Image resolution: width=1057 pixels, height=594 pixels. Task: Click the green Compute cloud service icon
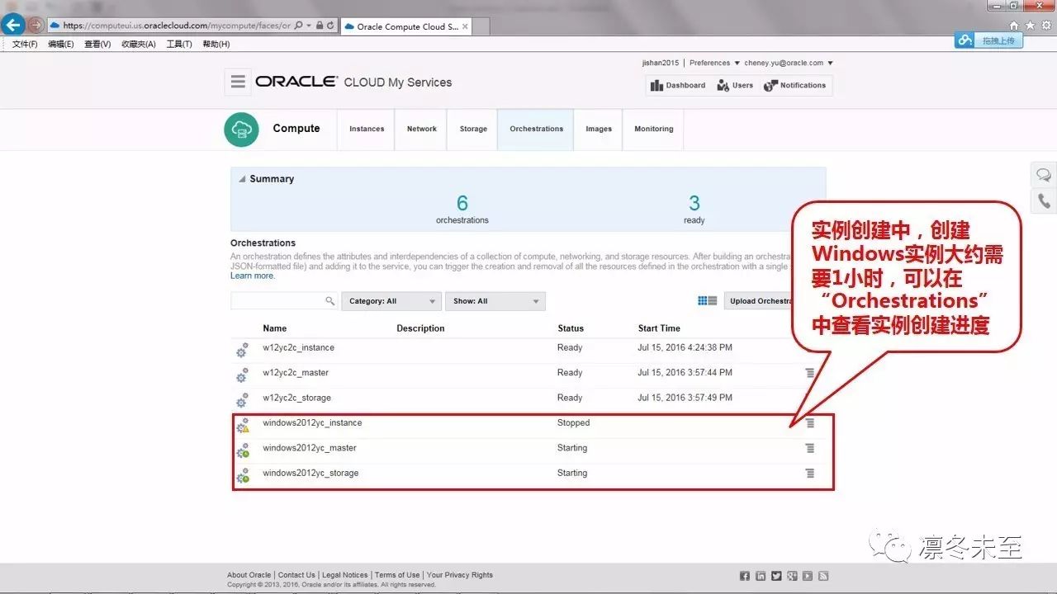(x=241, y=130)
